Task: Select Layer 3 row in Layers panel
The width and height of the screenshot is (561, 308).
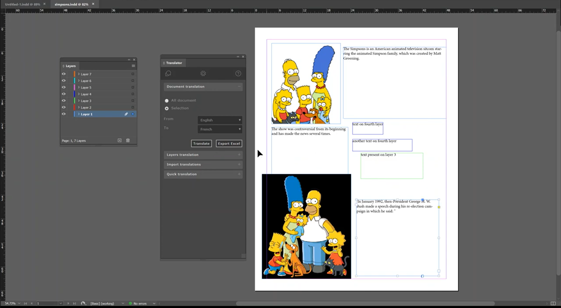Action: click(98, 101)
